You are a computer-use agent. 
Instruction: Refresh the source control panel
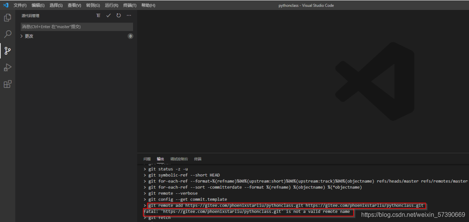pos(118,16)
